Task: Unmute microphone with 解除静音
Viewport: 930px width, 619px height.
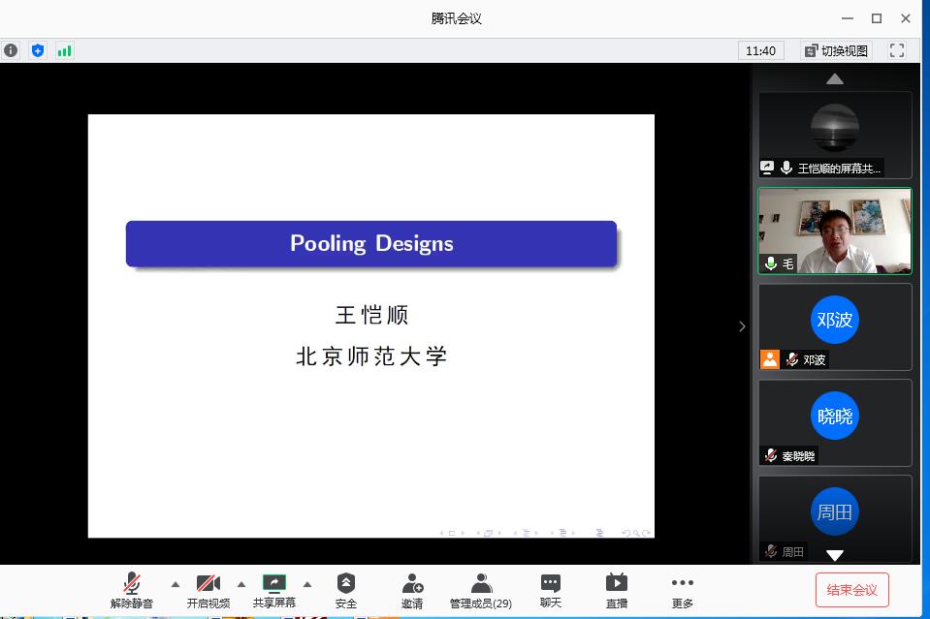Action: tap(132, 590)
